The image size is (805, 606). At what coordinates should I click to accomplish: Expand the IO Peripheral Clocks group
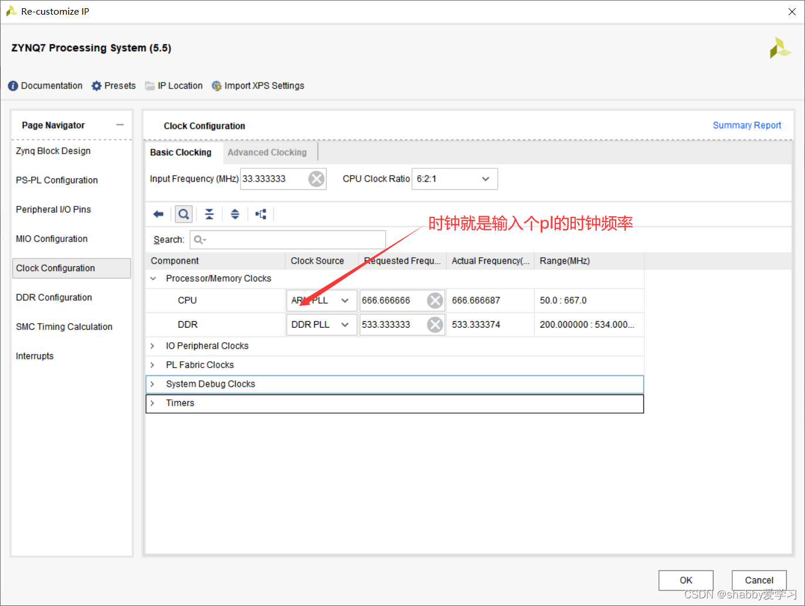click(152, 346)
